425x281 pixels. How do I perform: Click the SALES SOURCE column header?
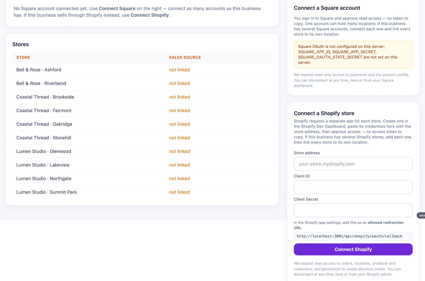185,57
